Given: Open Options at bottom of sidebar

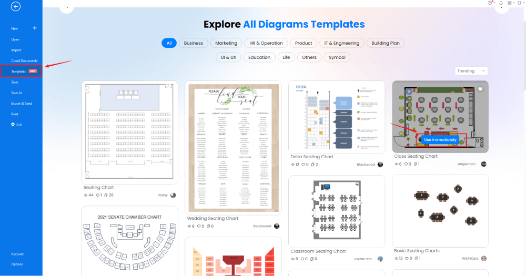Looking at the screenshot, I should [x=17, y=264].
